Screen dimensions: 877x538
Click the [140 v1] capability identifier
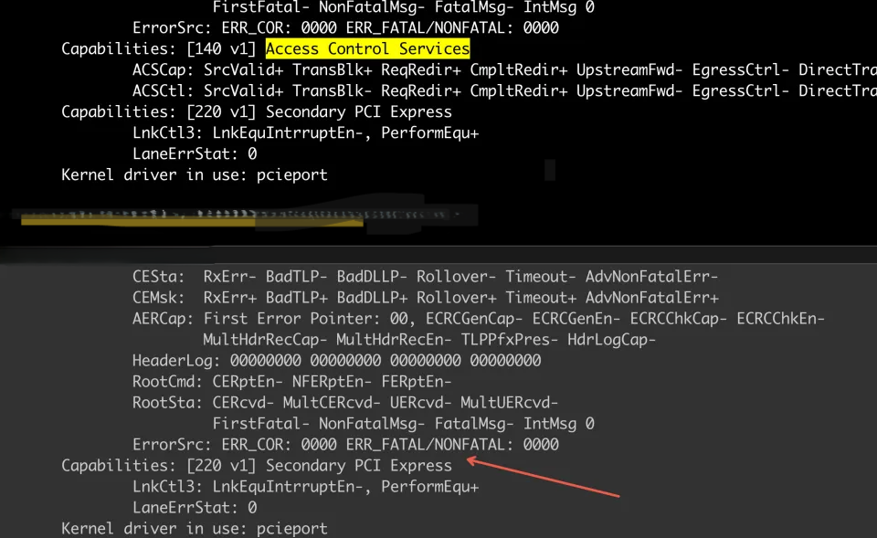221,48
